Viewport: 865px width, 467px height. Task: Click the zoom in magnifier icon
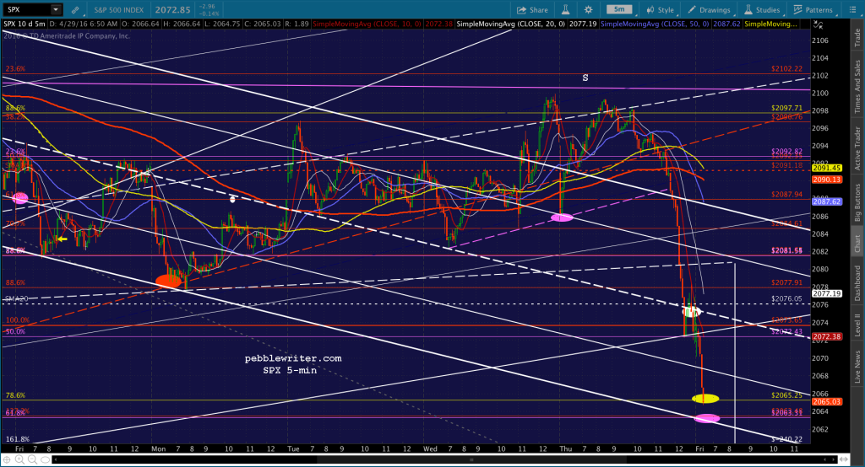[20, 459]
